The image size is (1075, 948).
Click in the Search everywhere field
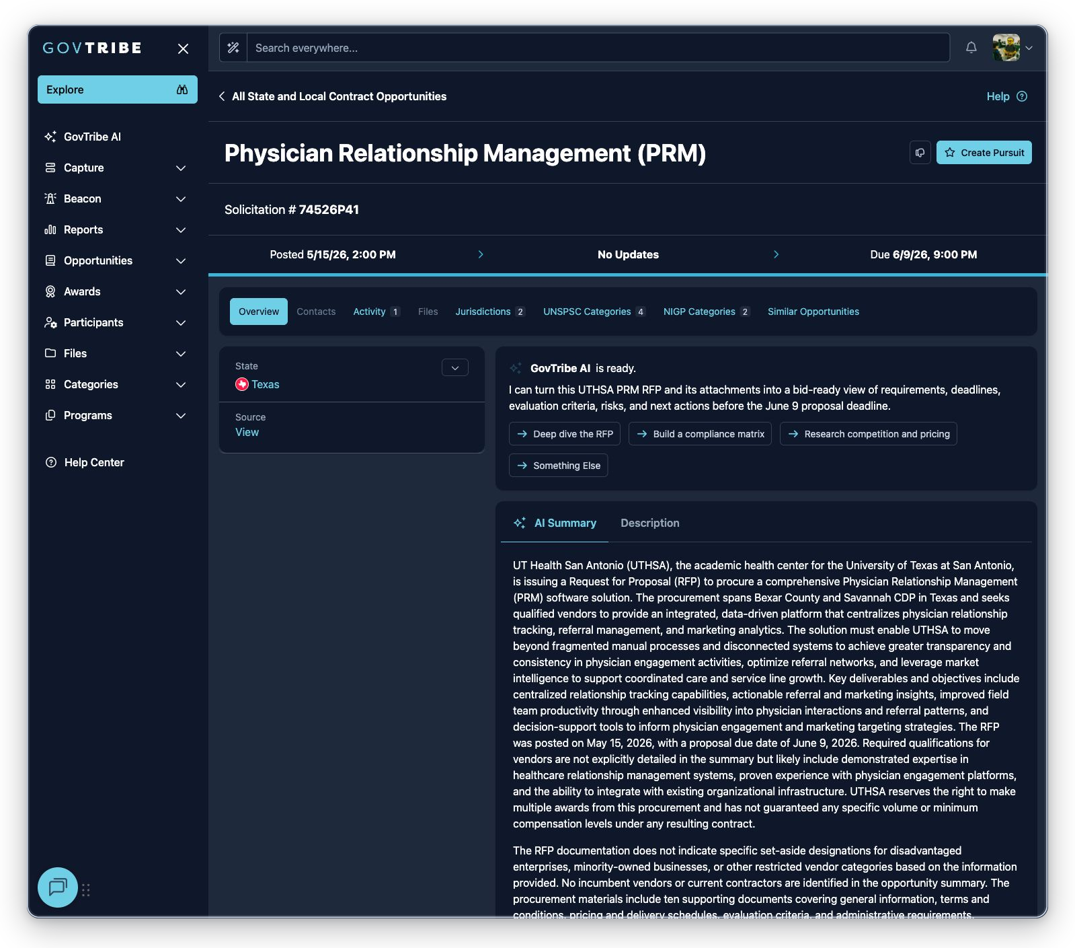click(x=598, y=48)
